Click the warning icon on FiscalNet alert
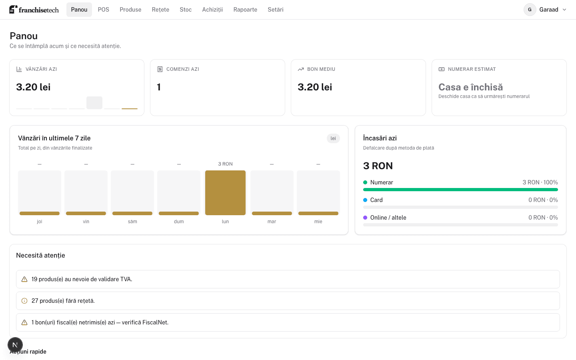This screenshot has width=576, height=360. pyautogui.click(x=24, y=322)
